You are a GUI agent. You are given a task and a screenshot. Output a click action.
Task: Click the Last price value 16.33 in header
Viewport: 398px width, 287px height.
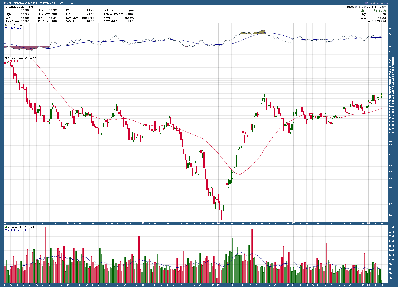pos(382,18)
